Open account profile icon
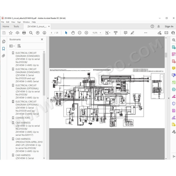The width and height of the screenshot is (176, 176). pyautogui.click(x=173, y=33)
